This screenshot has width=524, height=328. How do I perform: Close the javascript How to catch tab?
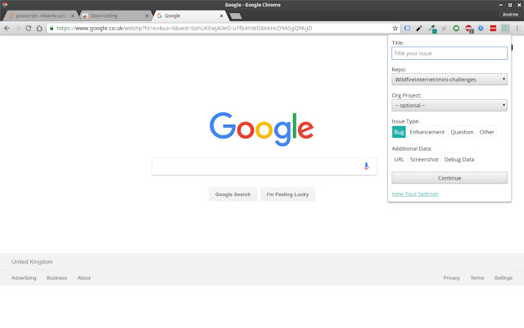point(73,16)
